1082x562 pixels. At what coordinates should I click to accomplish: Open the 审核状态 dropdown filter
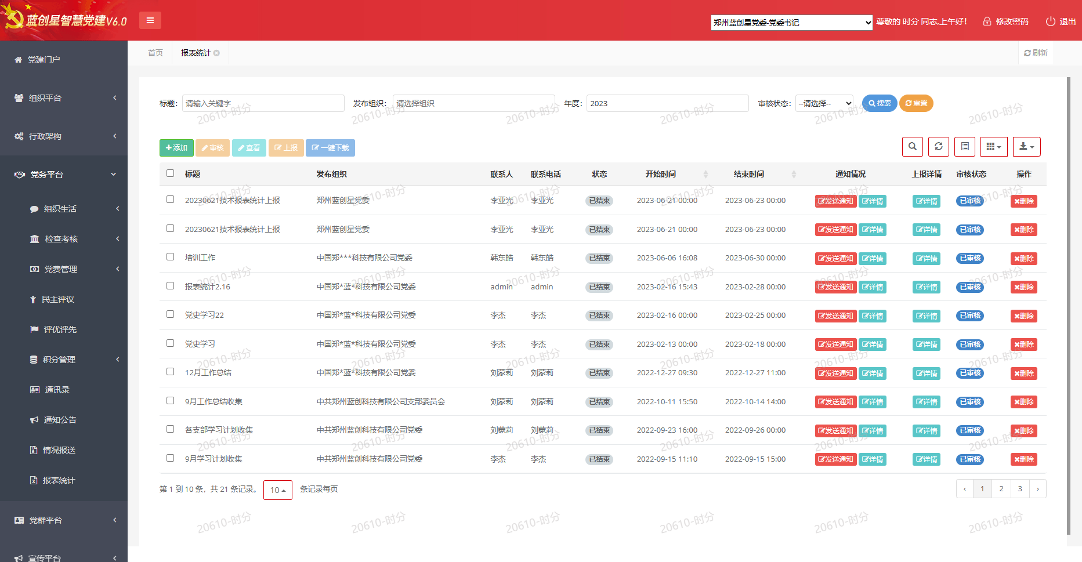[x=824, y=103]
